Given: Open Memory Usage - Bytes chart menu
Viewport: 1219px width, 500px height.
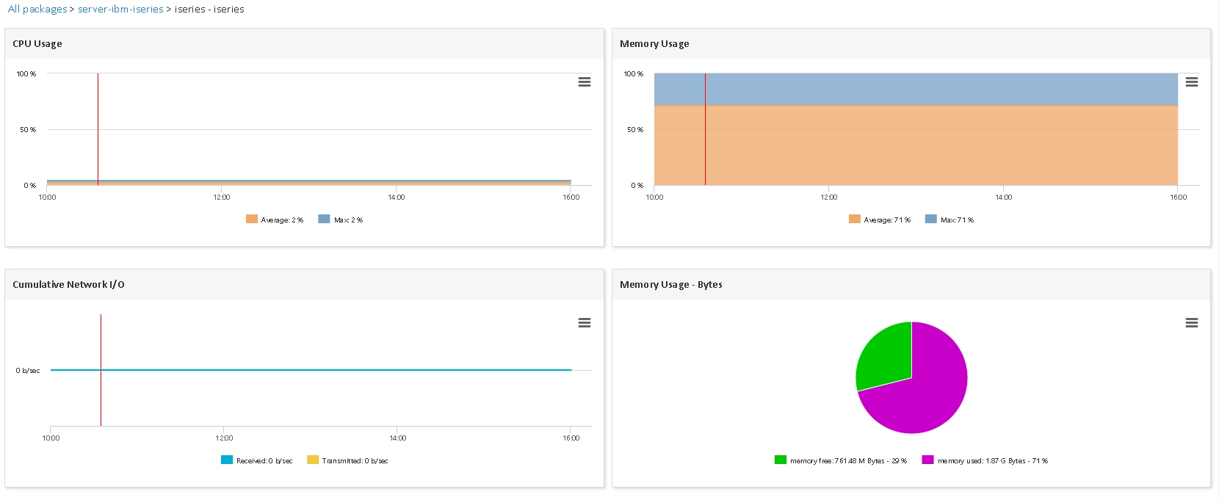Looking at the screenshot, I should (x=1192, y=323).
